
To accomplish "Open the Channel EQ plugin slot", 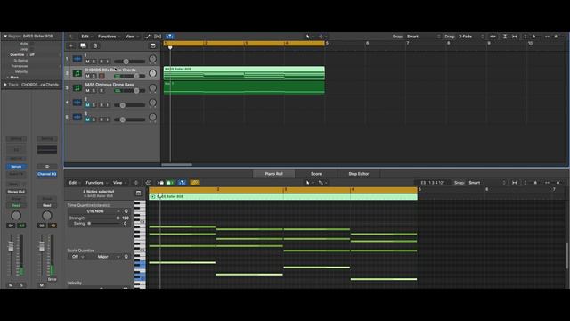I will 47,174.
